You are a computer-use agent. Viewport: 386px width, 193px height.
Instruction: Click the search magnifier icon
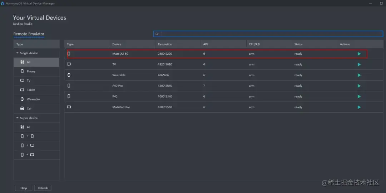pyautogui.click(x=157, y=34)
